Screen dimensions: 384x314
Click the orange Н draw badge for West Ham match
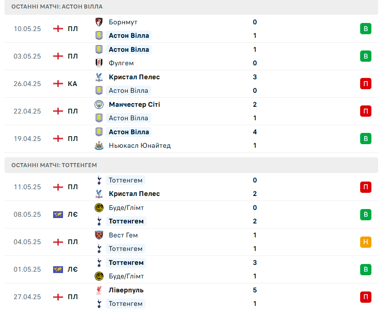coord(366,242)
